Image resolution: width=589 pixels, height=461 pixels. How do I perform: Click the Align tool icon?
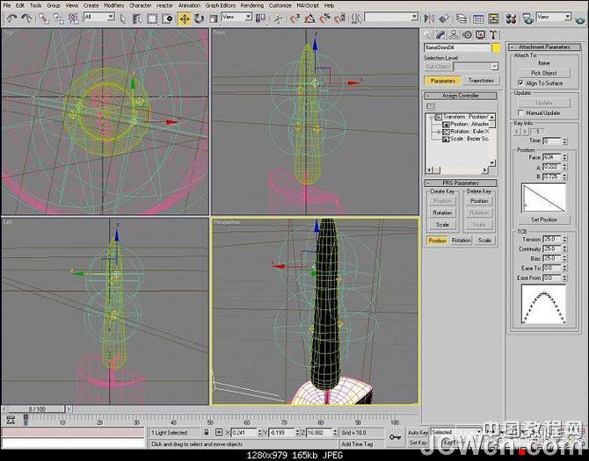pos(444,18)
